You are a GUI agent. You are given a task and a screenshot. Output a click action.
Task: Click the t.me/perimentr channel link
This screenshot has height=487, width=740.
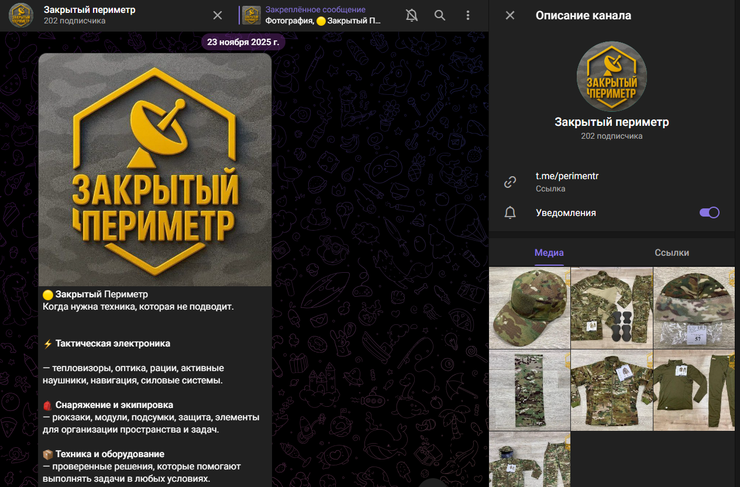click(x=567, y=176)
